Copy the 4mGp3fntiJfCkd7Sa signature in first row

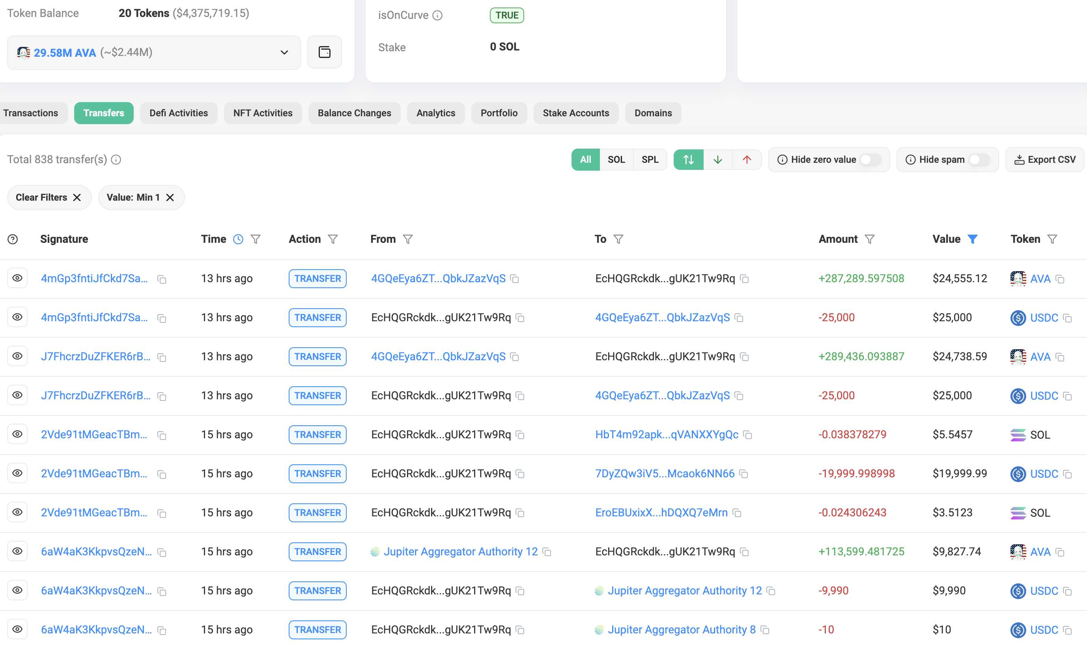(x=162, y=279)
